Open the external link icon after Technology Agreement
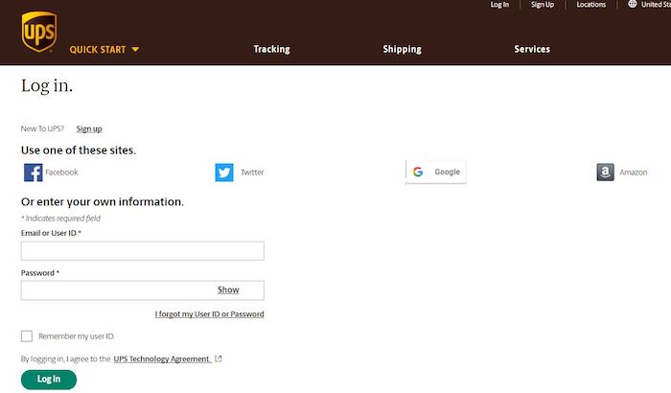Image resolution: width=671 pixels, height=393 pixels. tap(219, 358)
